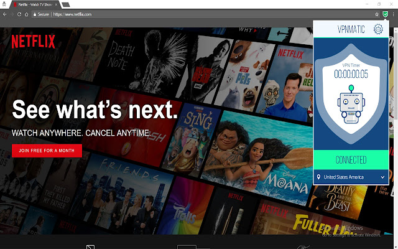
Task: Click the Secure padlock indicator
Action: point(41,14)
